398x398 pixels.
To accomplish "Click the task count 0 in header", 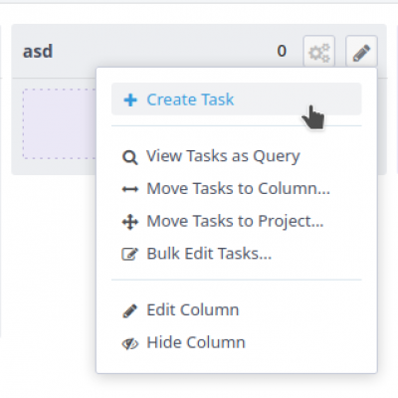I will (x=282, y=51).
